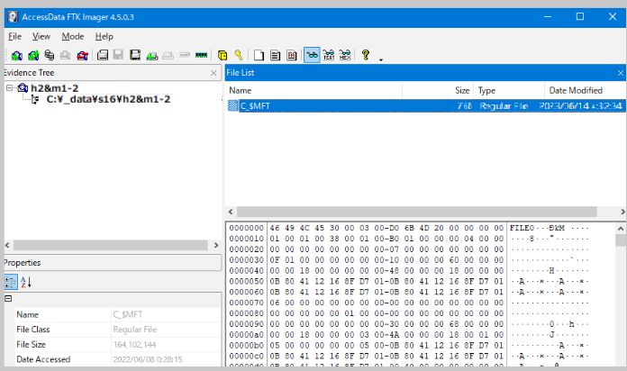This screenshot has height=371, width=627.
Task: Click the greyed Verify Drive/Image icon
Action: (x=185, y=55)
